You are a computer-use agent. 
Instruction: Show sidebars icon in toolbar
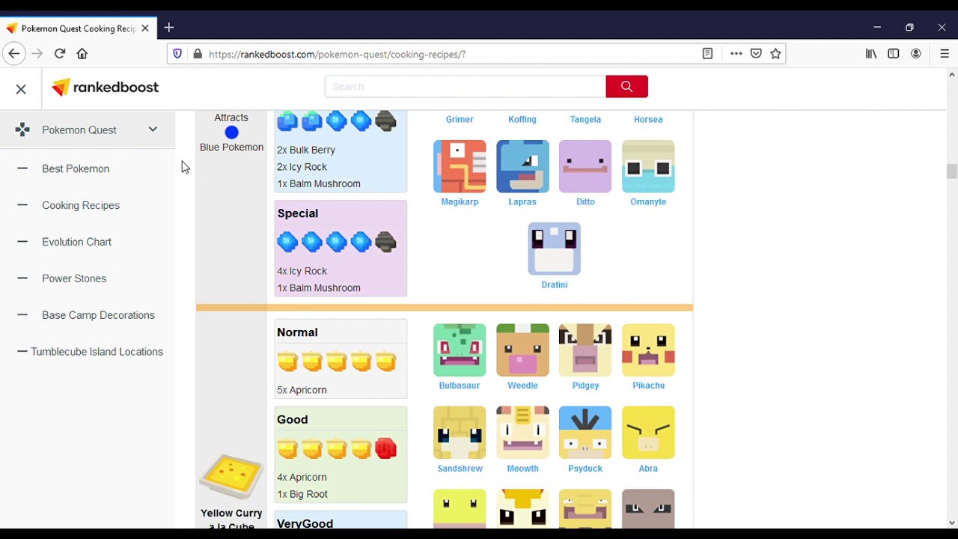[x=894, y=54]
